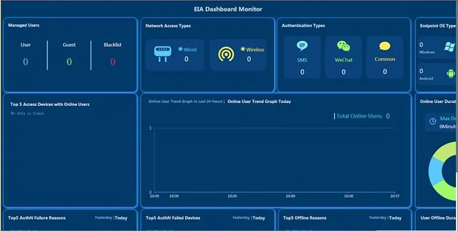Click the Common authentication count
This screenshot has width=458, height=231.
384,72
